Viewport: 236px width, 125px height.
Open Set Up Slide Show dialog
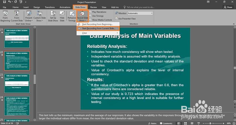tap(53, 16)
